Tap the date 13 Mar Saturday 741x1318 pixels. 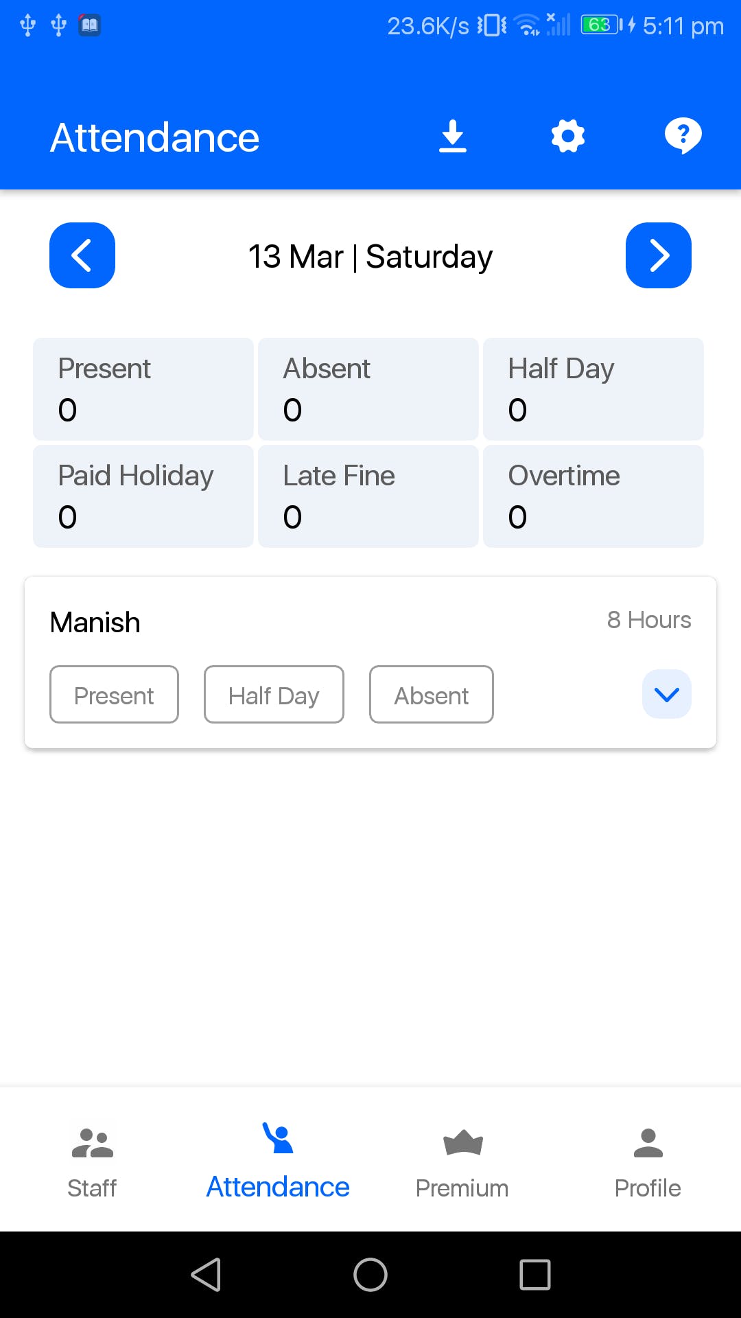(370, 257)
